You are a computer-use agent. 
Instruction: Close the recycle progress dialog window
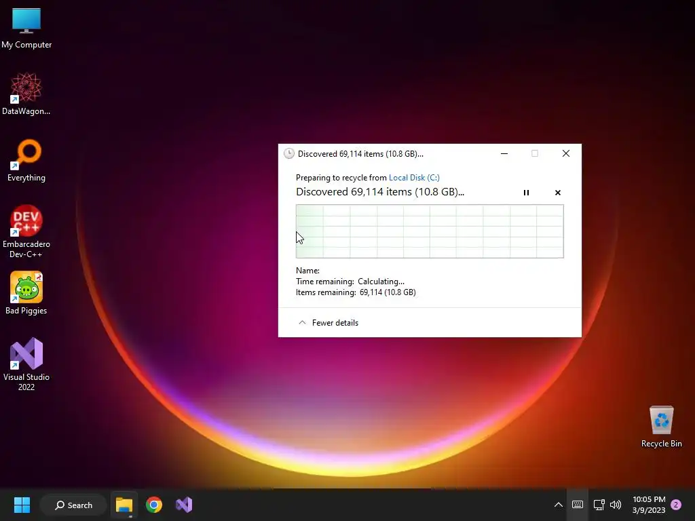(566, 153)
